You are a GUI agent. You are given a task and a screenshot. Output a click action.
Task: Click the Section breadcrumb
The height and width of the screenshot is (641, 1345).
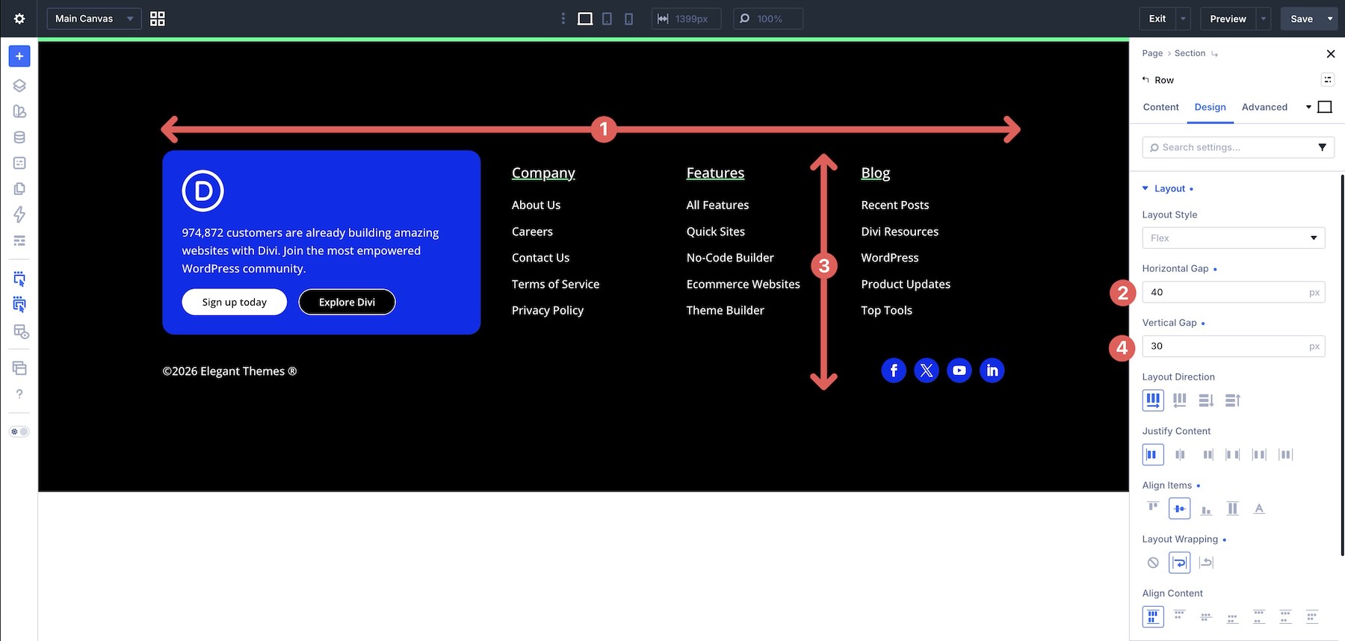click(1190, 53)
